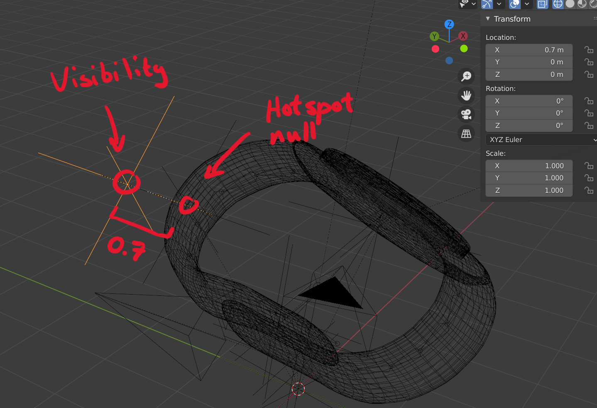Lock the Rotation X axis
The height and width of the screenshot is (408, 597).
[589, 101]
